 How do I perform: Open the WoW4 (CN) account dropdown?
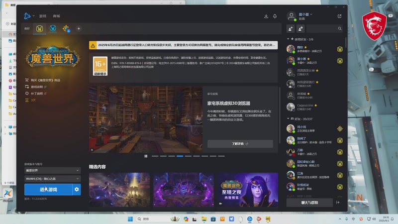pyautogui.click(x=53, y=179)
